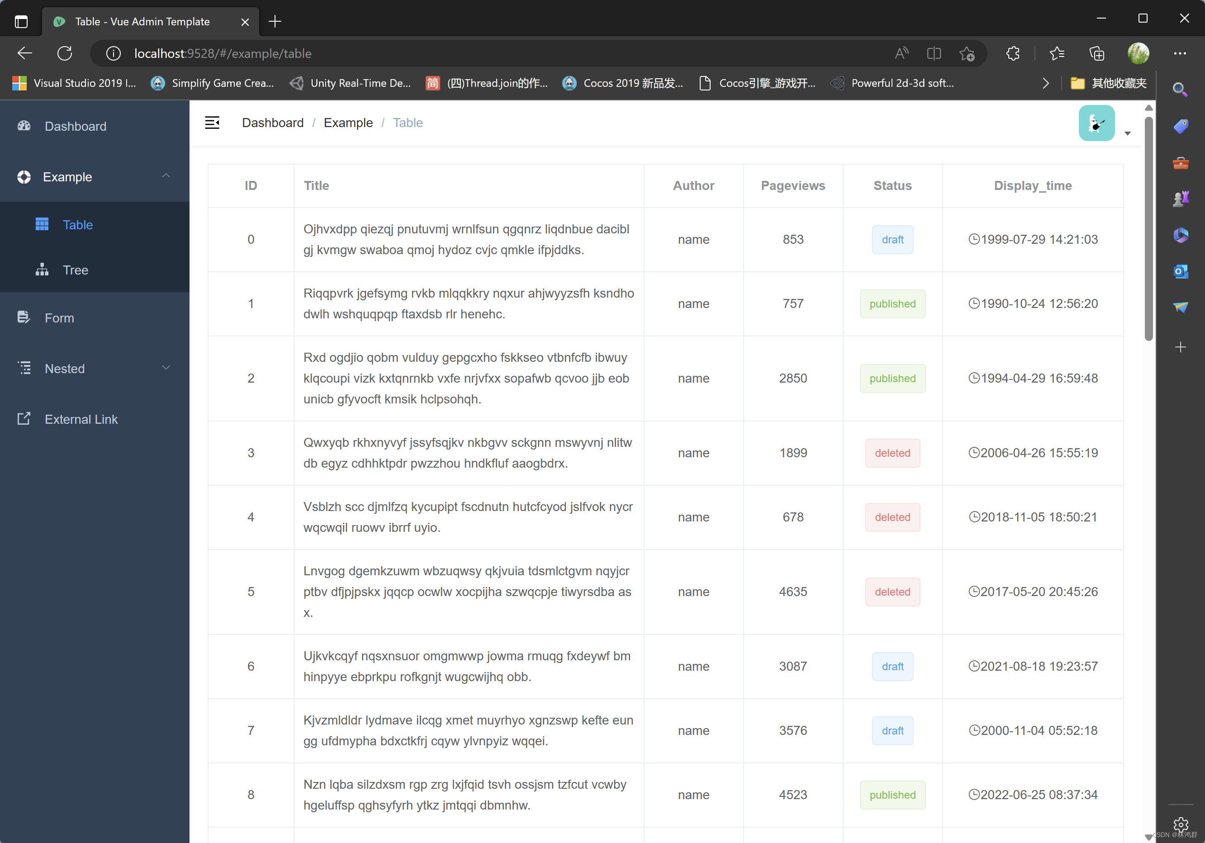Click the hamburger menu toggle icon
This screenshot has height=843, width=1205.
[x=213, y=122]
